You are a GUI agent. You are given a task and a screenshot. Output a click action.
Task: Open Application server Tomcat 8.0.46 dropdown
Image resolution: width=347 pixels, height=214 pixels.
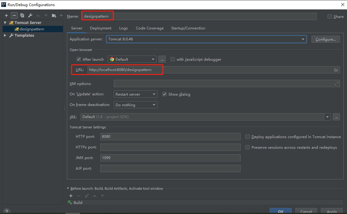206,39
